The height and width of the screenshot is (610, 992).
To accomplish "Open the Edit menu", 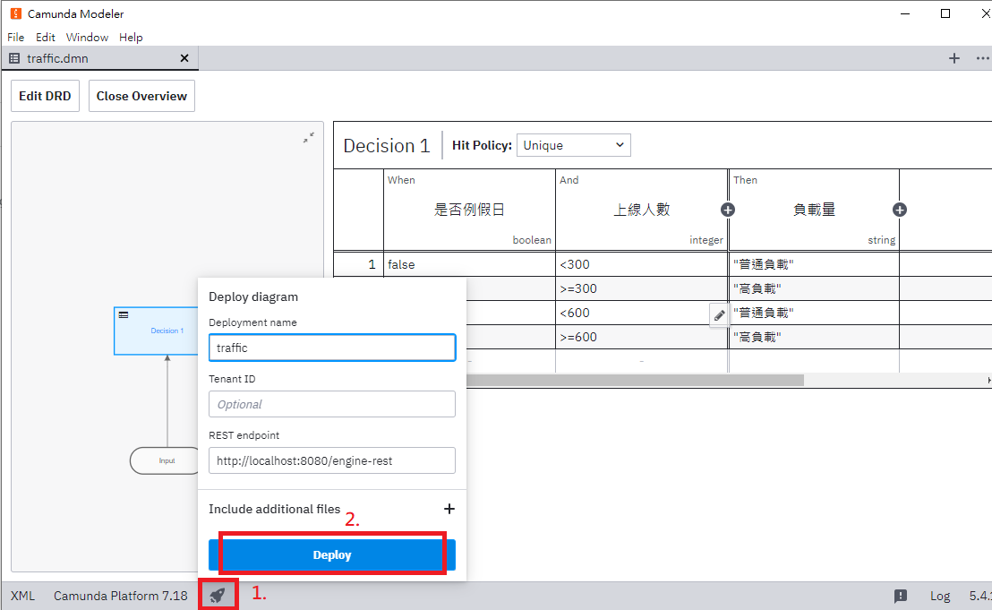I will [x=45, y=38].
